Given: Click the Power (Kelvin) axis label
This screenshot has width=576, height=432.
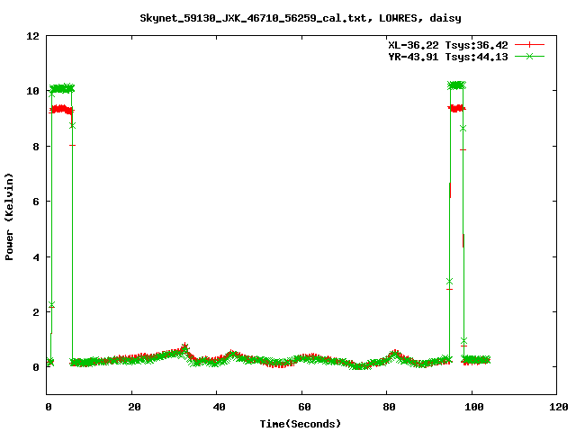Looking at the screenshot, I should (x=9, y=217).
